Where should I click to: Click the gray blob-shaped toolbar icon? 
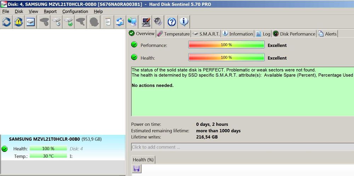94,22
